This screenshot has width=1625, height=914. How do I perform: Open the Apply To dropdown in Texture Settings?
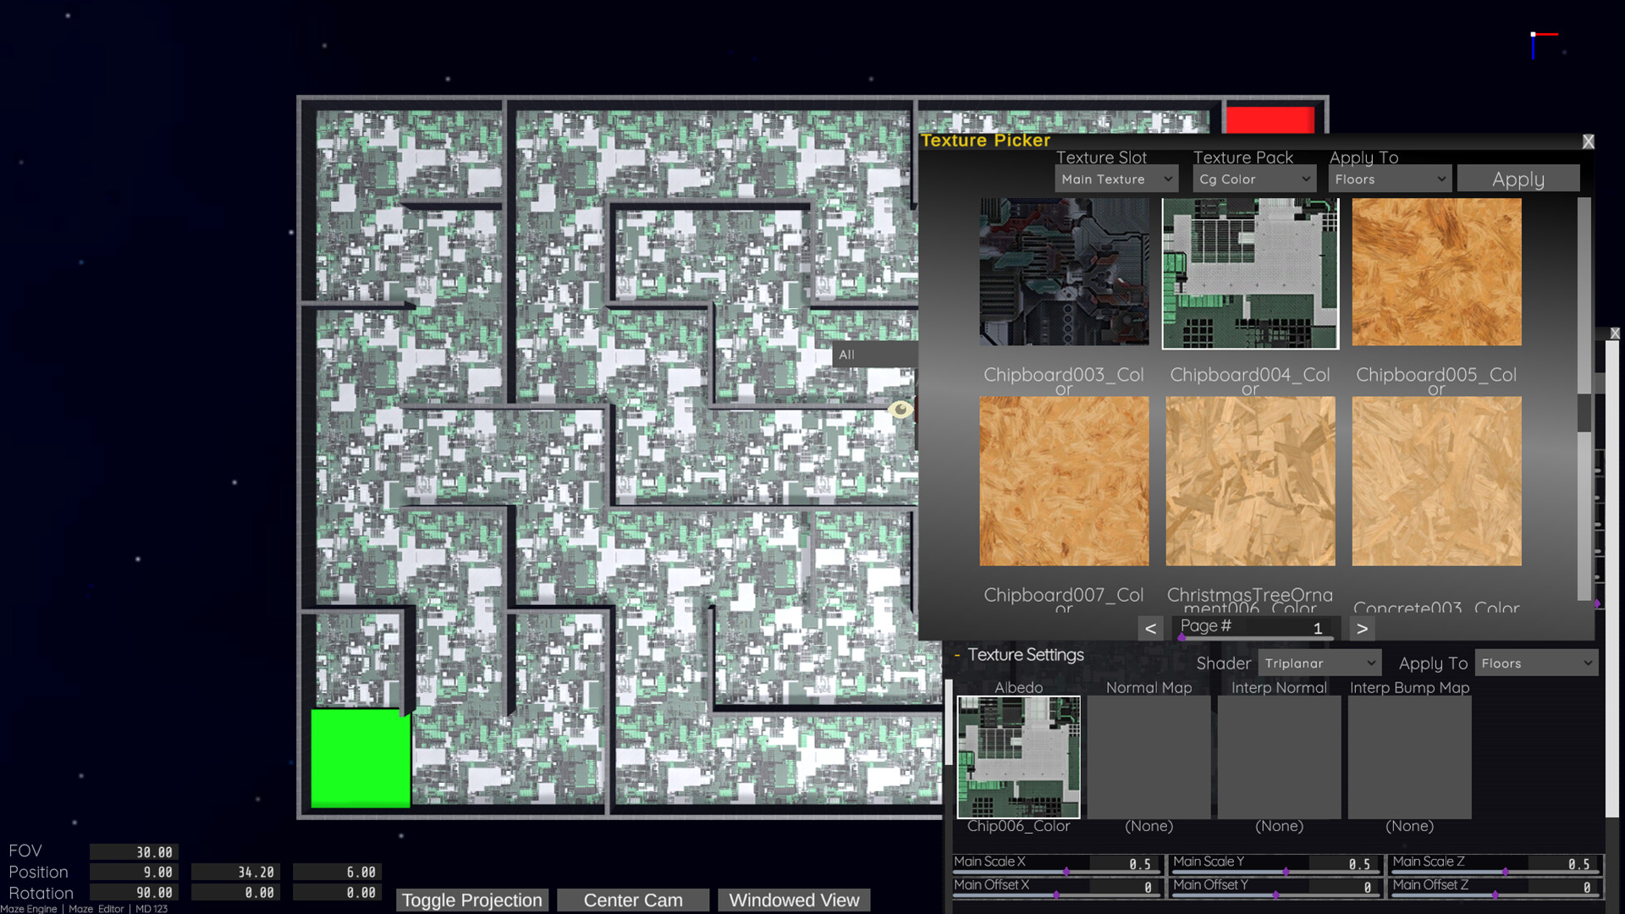click(x=1535, y=663)
